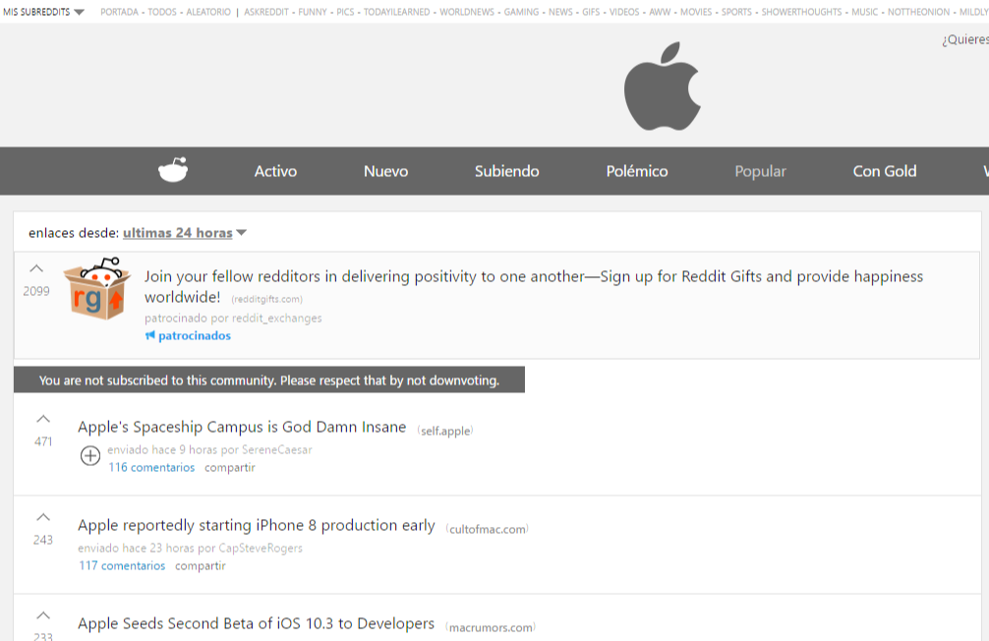Switch to the Subiendo tab
Viewport: 989px width, 641px height.
click(x=506, y=171)
